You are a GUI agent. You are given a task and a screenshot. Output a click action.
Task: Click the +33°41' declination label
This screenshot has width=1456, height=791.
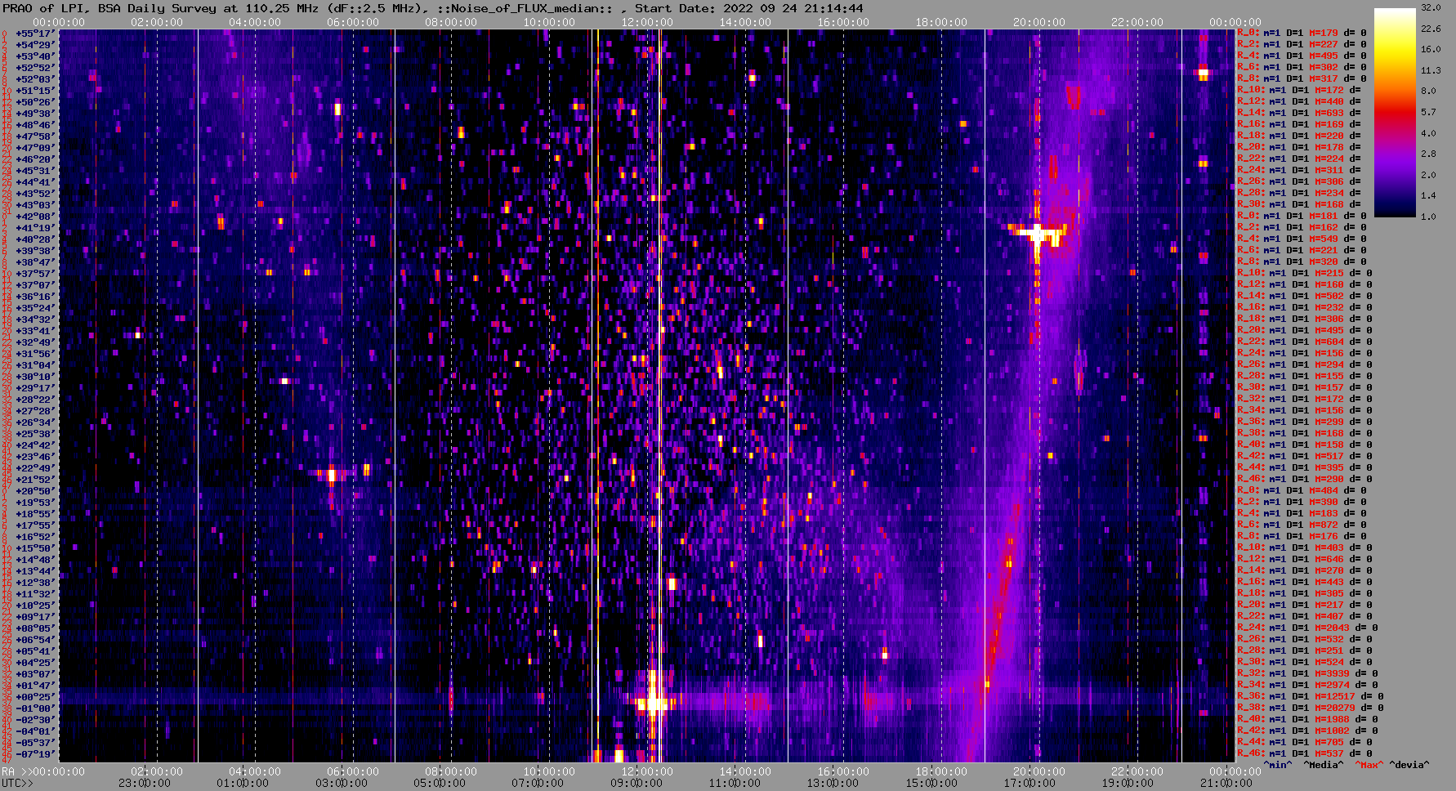[x=34, y=330]
